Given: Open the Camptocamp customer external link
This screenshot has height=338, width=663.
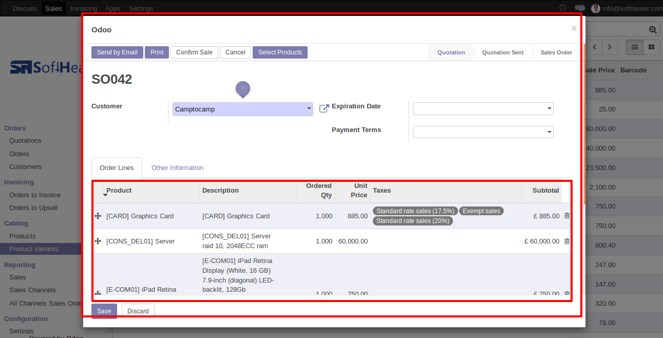Looking at the screenshot, I should pyautogui.click(x=324, y=108).
